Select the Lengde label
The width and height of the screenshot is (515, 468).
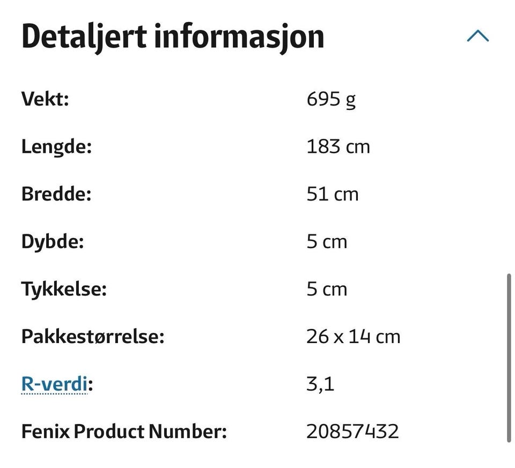56,147
